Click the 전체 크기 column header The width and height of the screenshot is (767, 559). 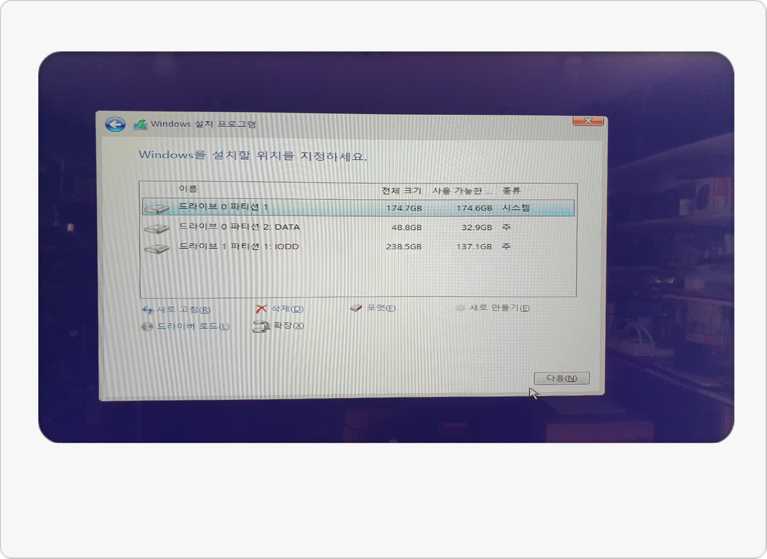(401, 191)
